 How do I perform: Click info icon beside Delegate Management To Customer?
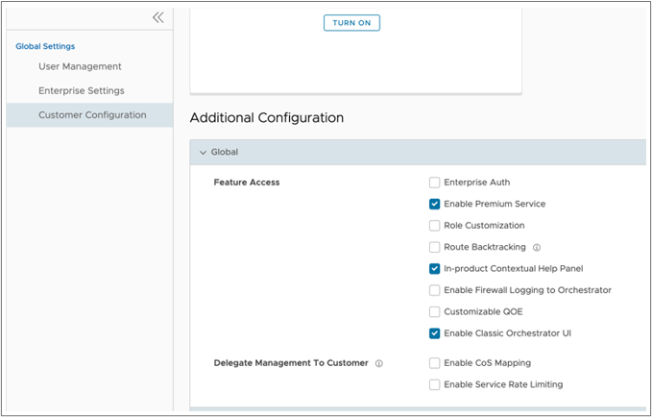click(x=379, y=363)
